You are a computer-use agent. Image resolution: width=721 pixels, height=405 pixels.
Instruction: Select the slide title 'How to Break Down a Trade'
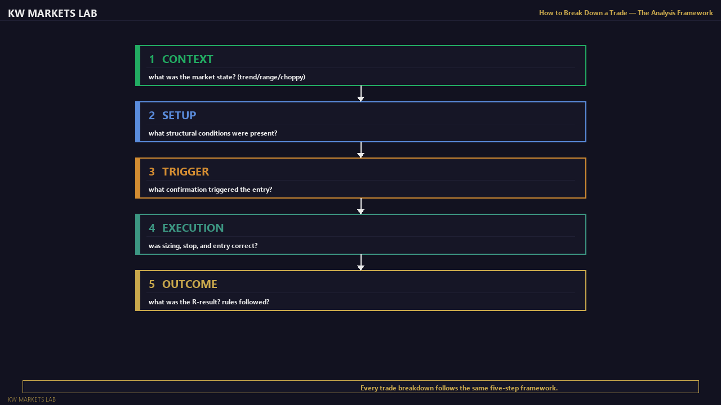pyautogui.click(x=583, y=13)
